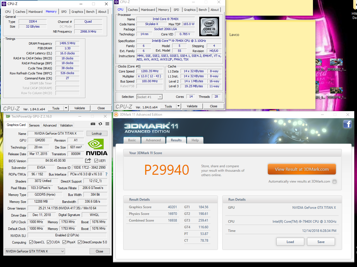Switch to the Sensors tab in GPU-Z
This screenshot has width=357, height=267.
pyautogui.click(x=34, y=125)
